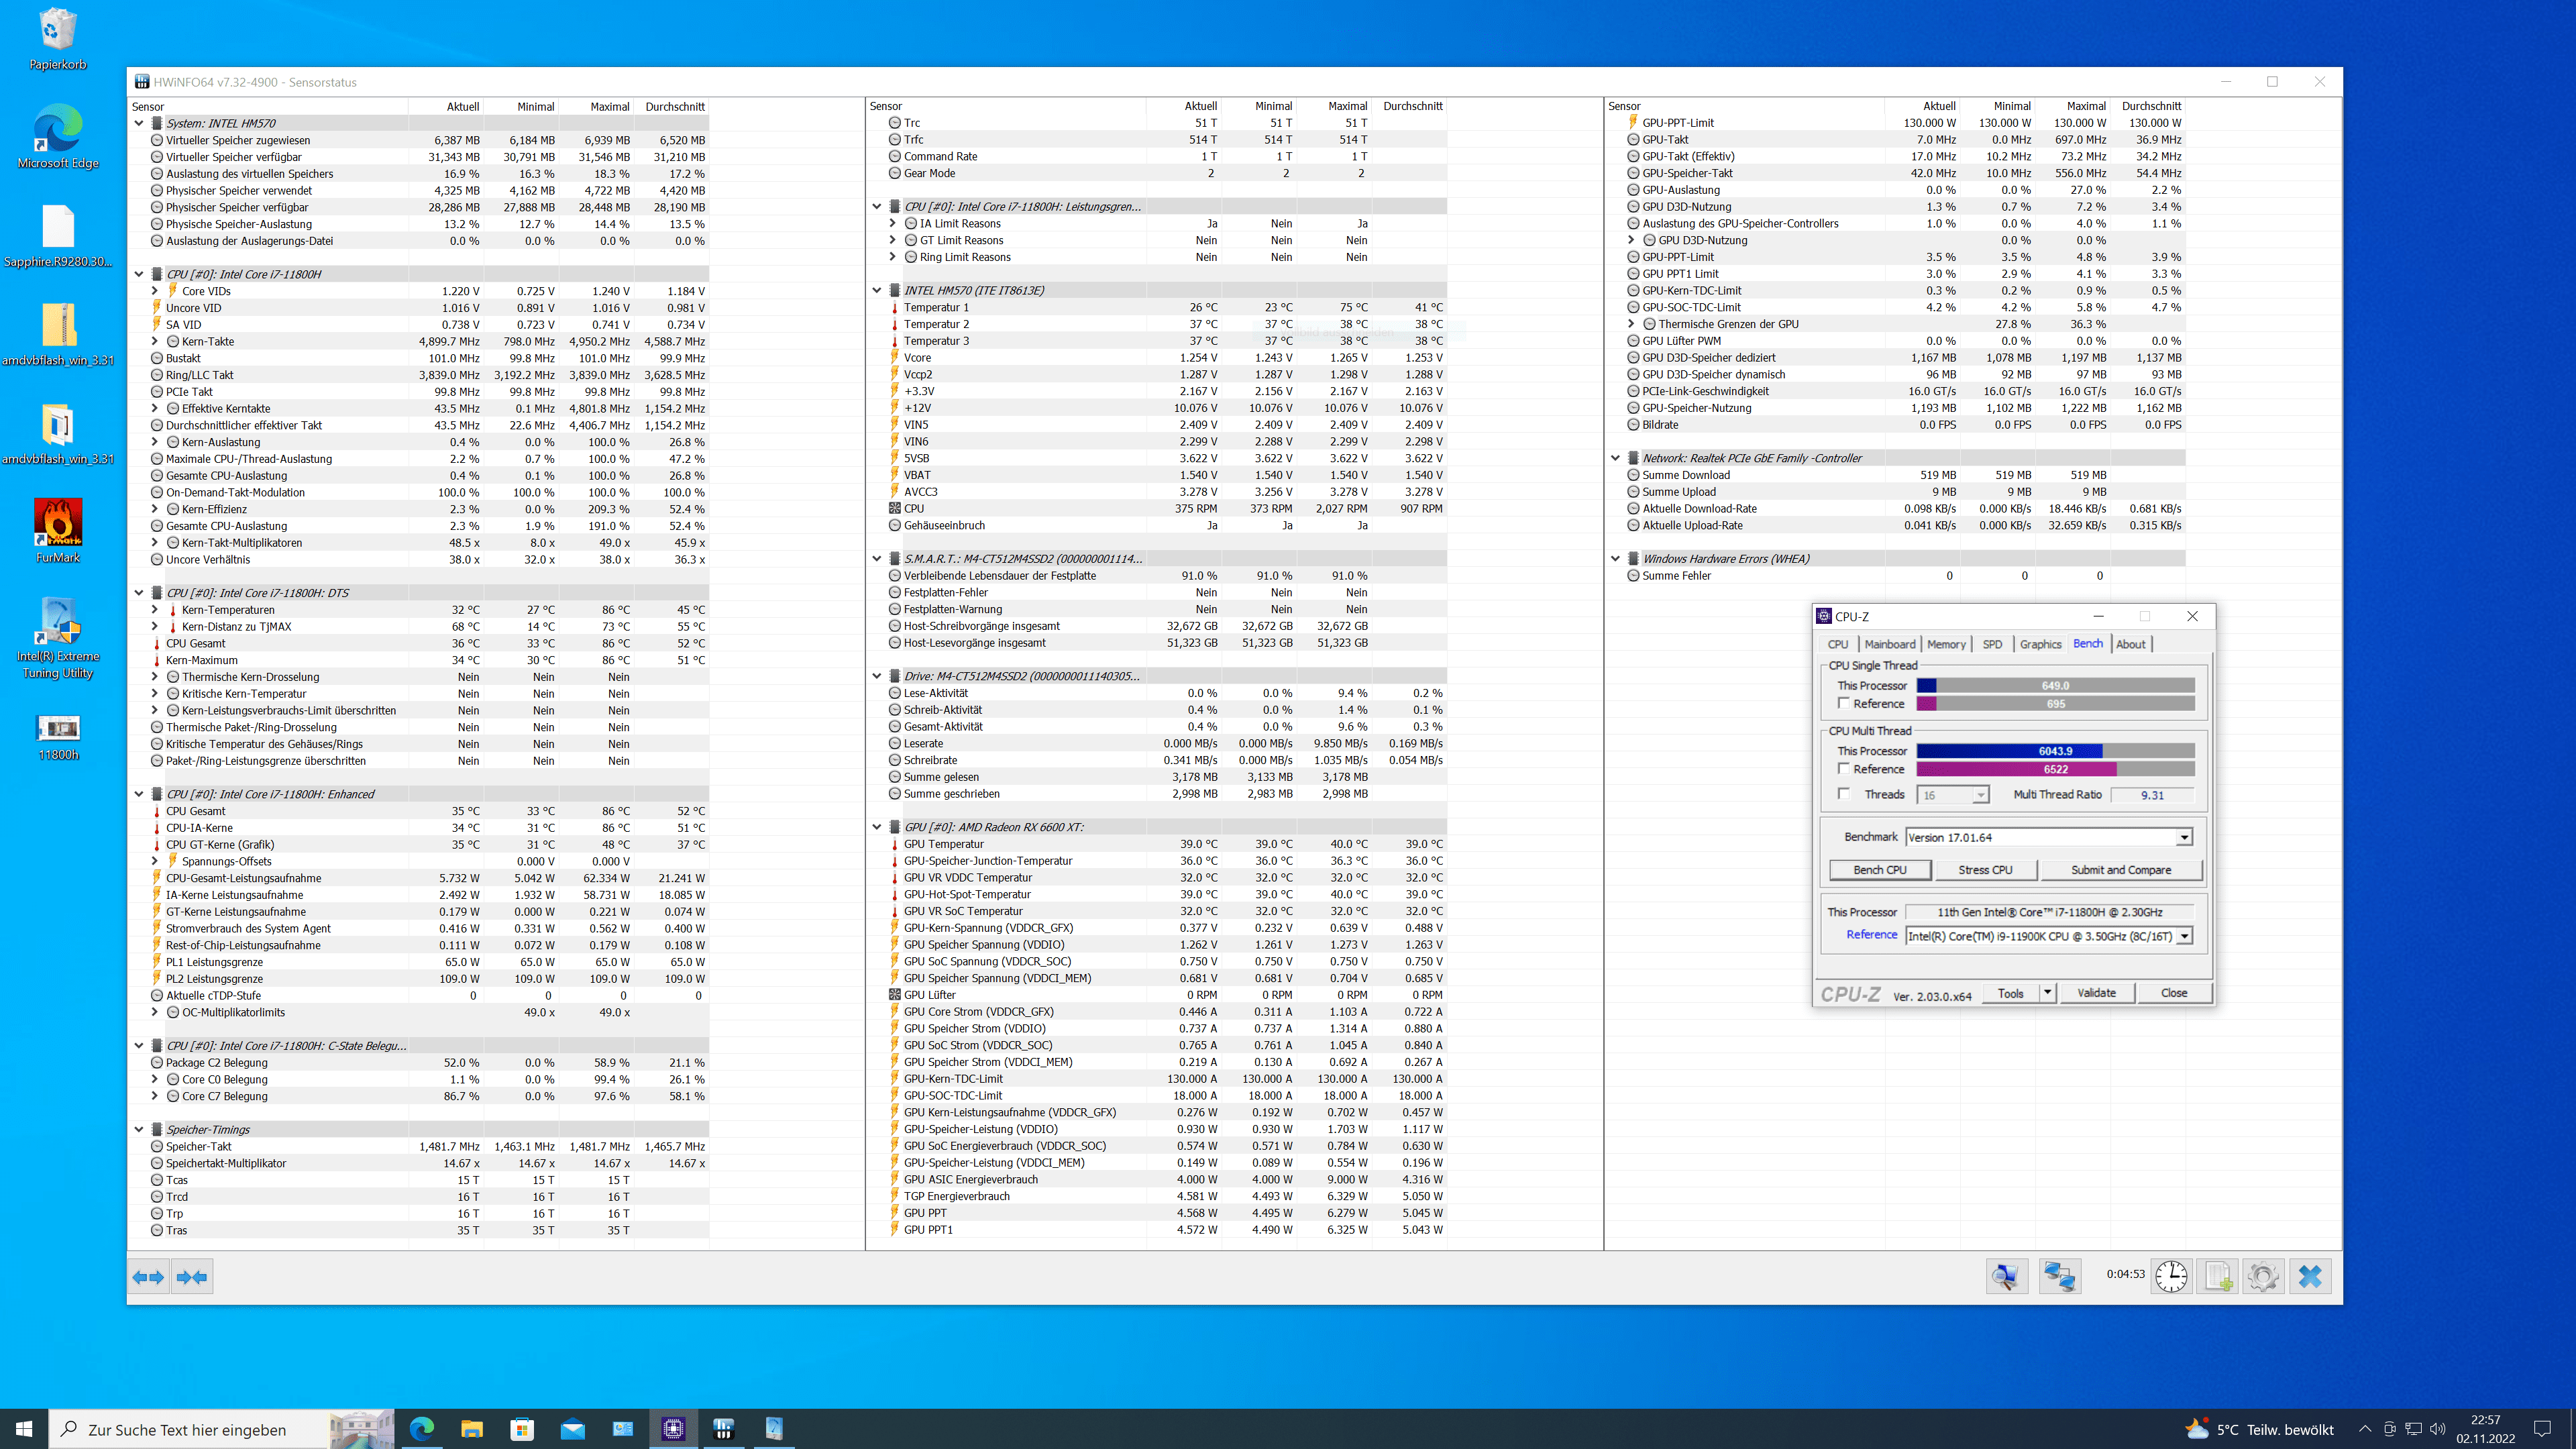Open Edge browser from the taskbar
Viewport: 2576px width, 1449px height.
click(422, 1429)
